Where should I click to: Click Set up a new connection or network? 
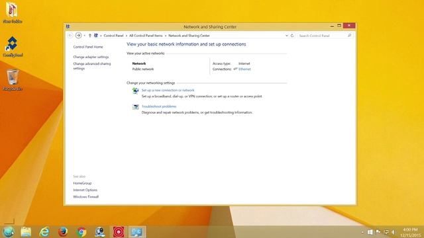tap(168, 90)
